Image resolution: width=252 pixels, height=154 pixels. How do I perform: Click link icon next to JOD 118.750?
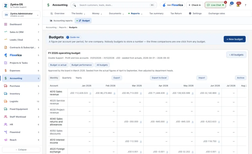[219, 141]
